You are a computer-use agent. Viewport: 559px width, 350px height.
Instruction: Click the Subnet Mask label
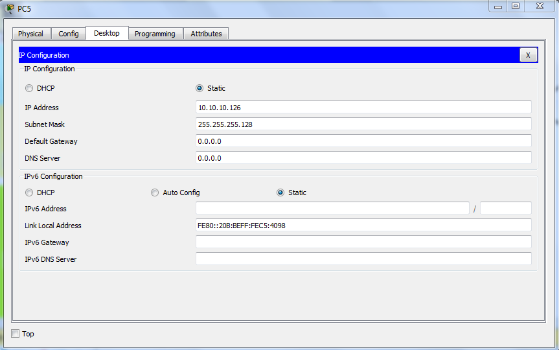click(x=45, y=124)
